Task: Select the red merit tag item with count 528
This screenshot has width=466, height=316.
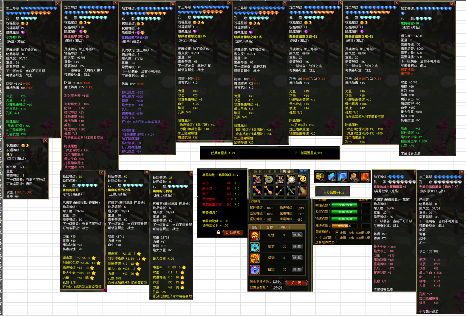Action: 353,176
